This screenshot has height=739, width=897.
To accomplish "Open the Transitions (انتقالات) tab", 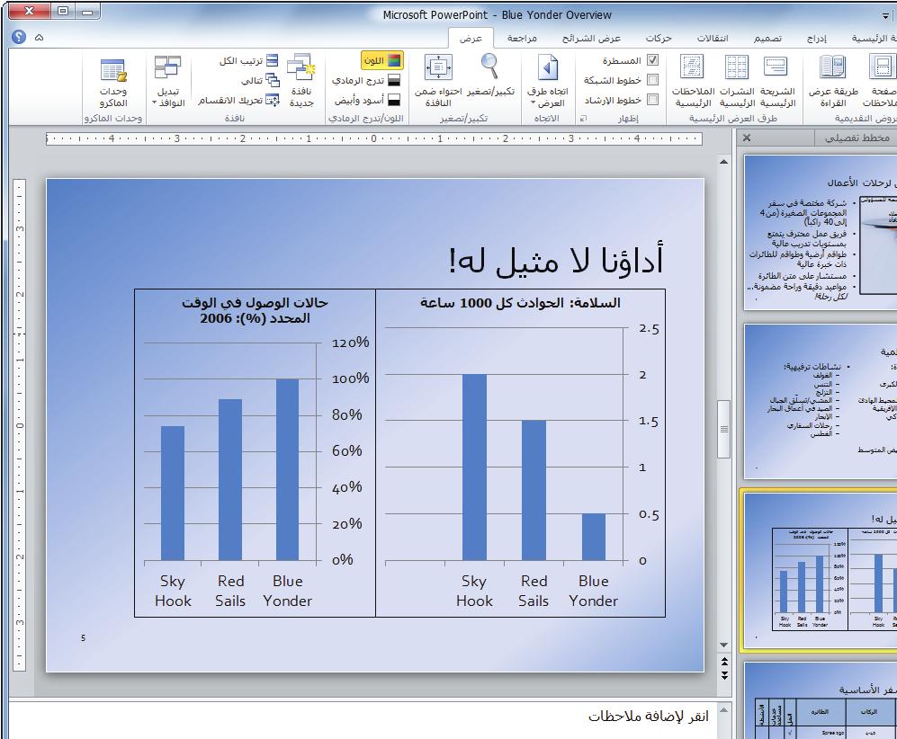I will click(713, 39).
